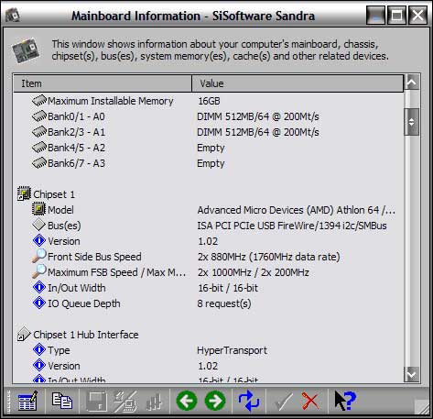Click the scrollbar down arrow
Screen dimensions: 433x419
(412, 374)
